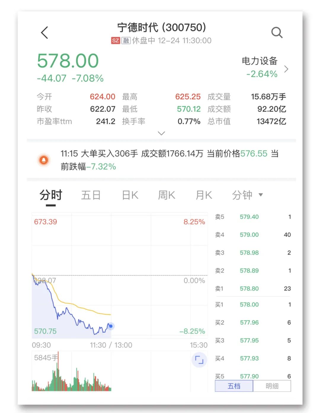The height and width of the screenshot is (413, 320).
Task: Select 买4 price 577.93
Action: [249, 359]
